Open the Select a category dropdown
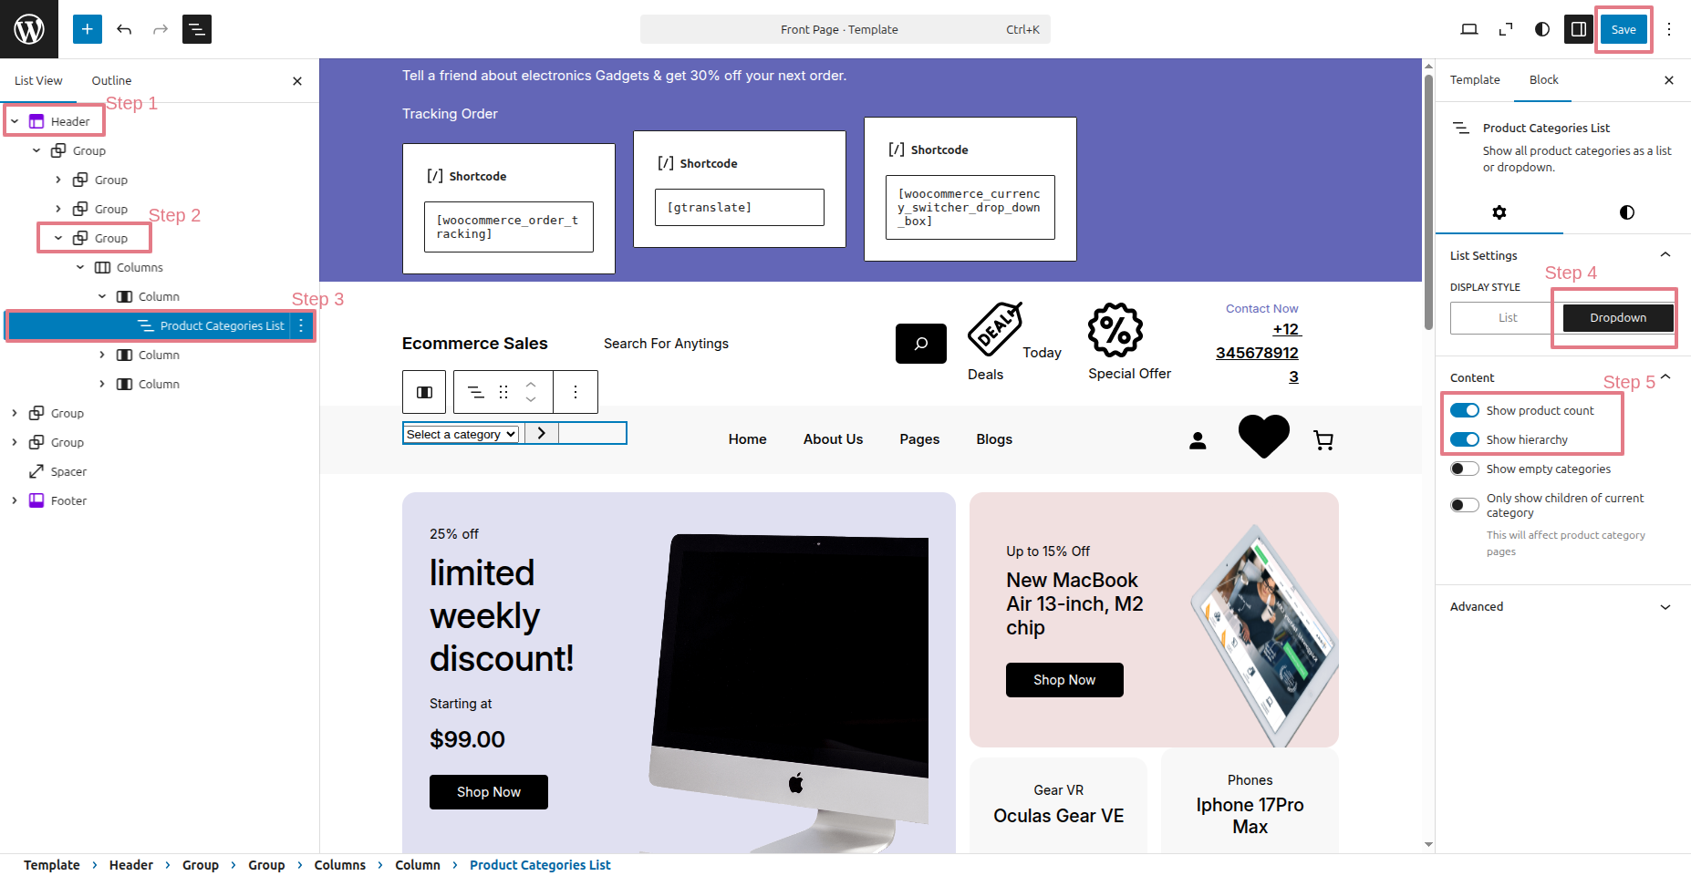The width and height of the screenshot is (1691, 876). coord(462,434)
